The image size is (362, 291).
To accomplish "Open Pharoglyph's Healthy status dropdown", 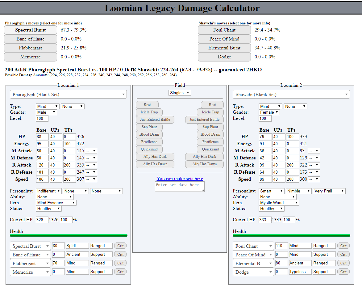I will click(49, 209).
